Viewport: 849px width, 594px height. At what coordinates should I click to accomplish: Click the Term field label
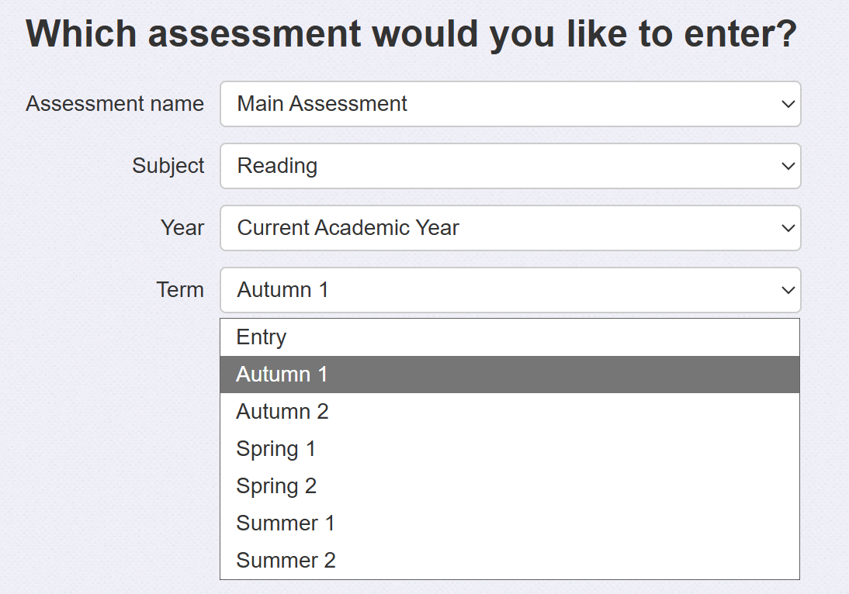(180, 290)
